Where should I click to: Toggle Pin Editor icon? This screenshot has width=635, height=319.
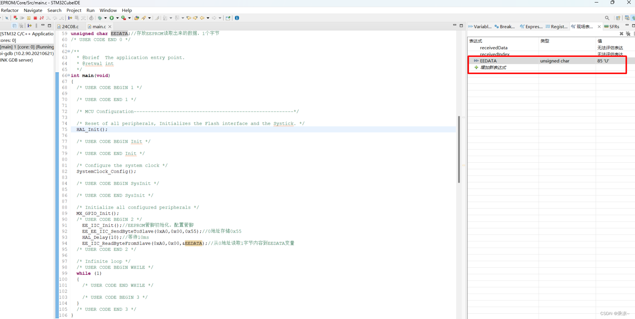(x=228, y=18)
